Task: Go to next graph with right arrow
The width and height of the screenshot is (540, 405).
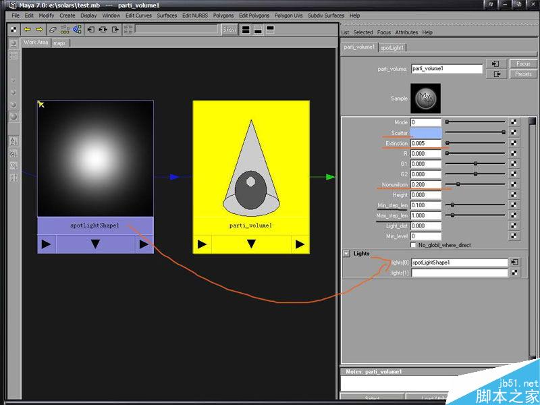Action: tap(39, 30)
